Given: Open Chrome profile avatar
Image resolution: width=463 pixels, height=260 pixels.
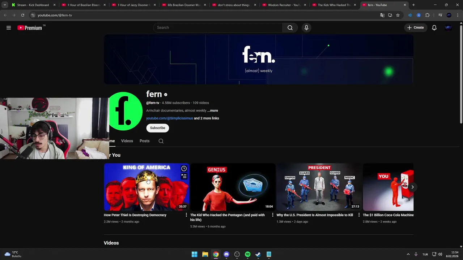Looking at the screenshot, I should (x=449, y=15).
